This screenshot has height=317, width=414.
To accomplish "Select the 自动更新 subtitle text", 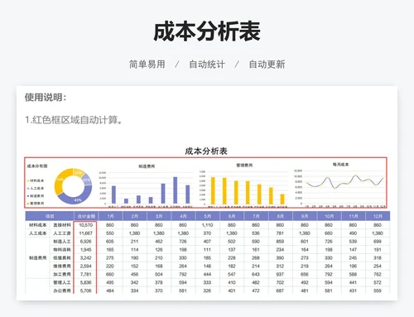I will click(x=267, y=65).
